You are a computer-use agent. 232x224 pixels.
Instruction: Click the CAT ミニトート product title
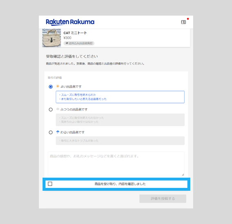click(75, 33)
